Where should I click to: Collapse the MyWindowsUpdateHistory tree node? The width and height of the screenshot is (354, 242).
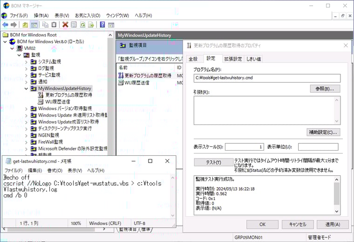[x=26, y=89]
